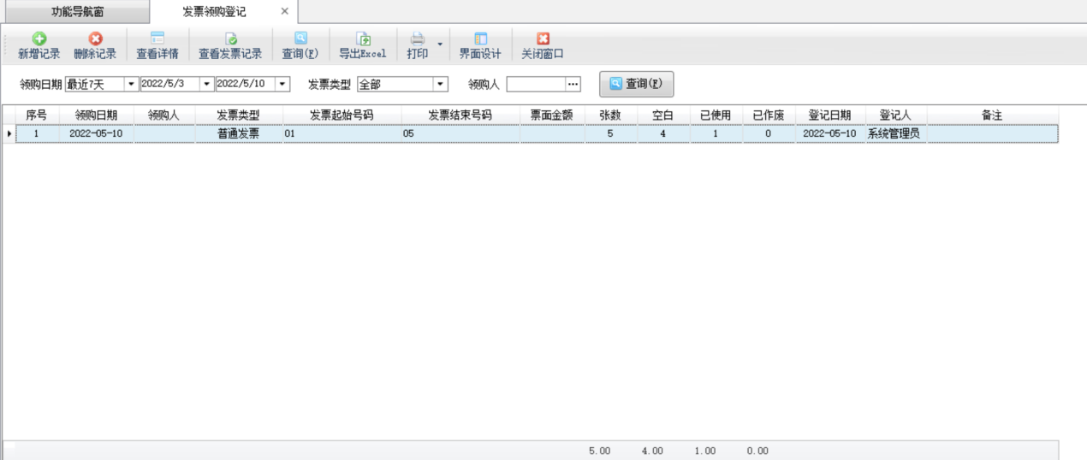Open 查看详情 view details icon
This screenshot has height=460, width=1087.
coord(157,39)
